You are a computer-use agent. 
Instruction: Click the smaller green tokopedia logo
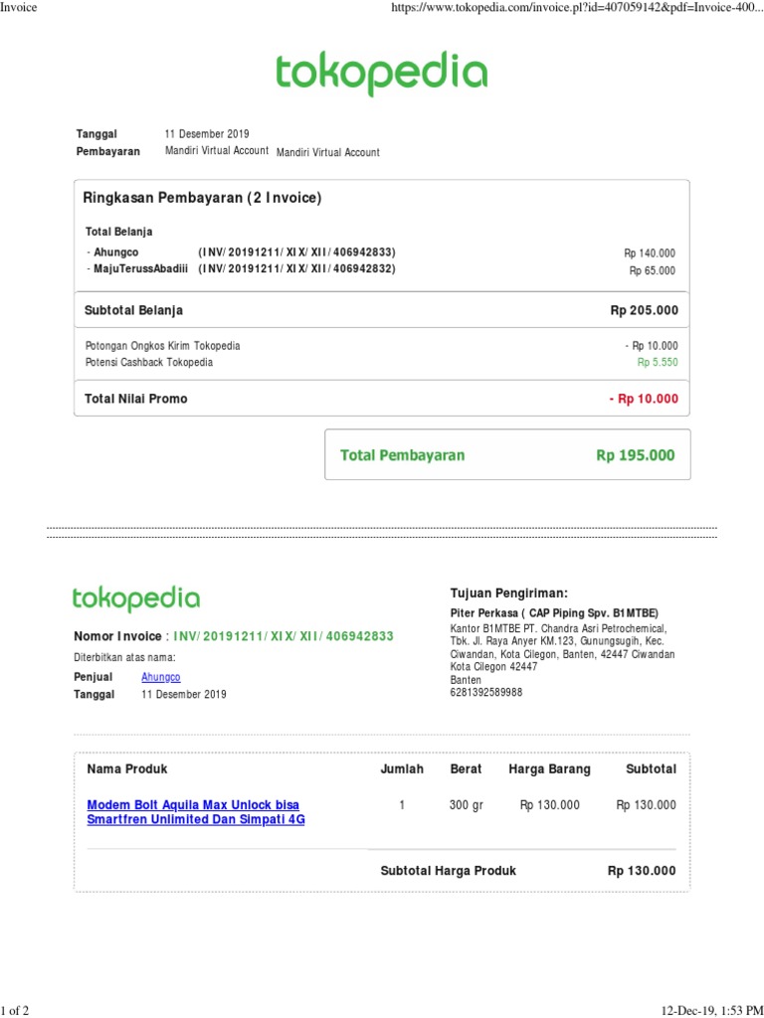(135, 598)
